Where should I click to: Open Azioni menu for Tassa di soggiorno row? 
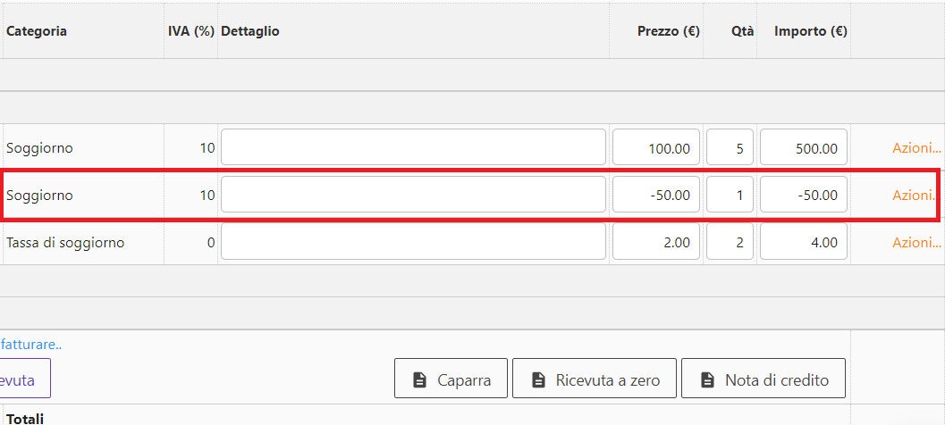(916, 242)
